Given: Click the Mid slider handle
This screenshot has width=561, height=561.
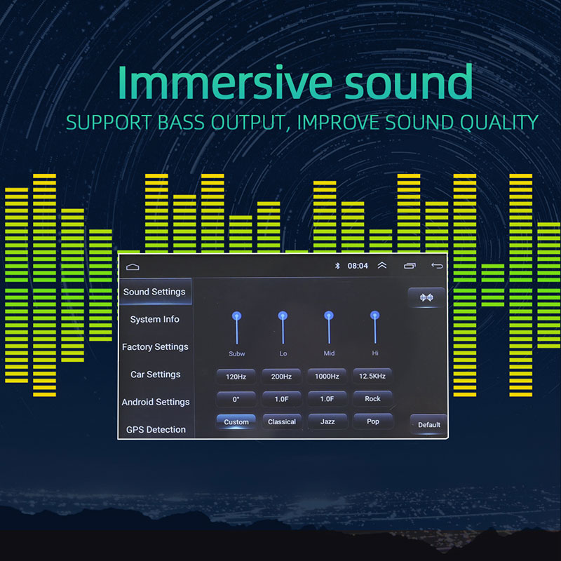Looking at the screenshot, I should 328,316.
